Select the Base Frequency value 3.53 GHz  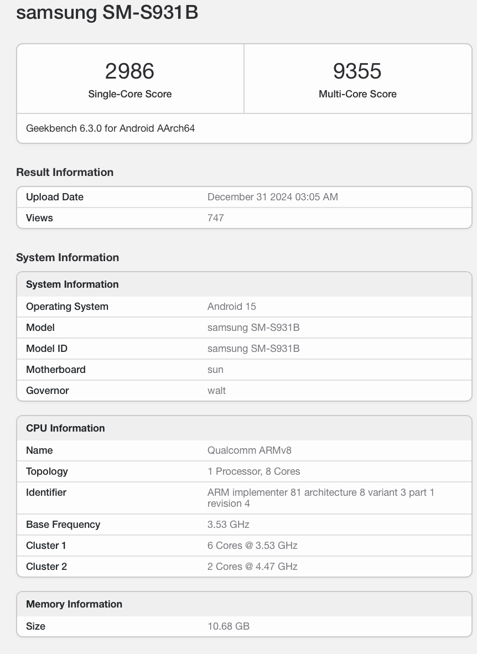228,525
